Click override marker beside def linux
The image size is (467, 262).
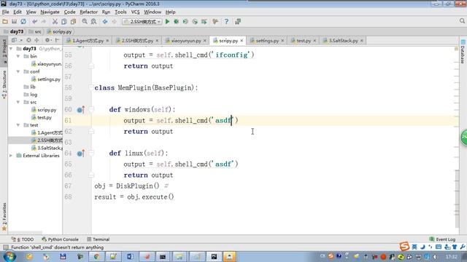pyautogui.click(x=81, y=154)
